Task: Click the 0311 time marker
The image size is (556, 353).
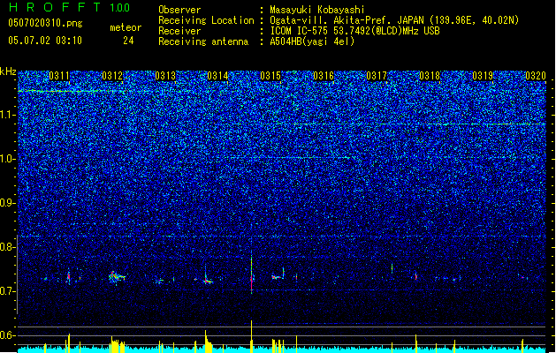Action: (59, 76)
